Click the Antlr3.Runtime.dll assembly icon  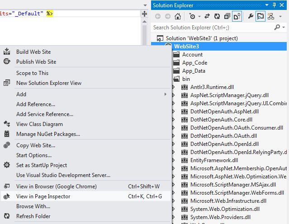(x=185, y=87)
